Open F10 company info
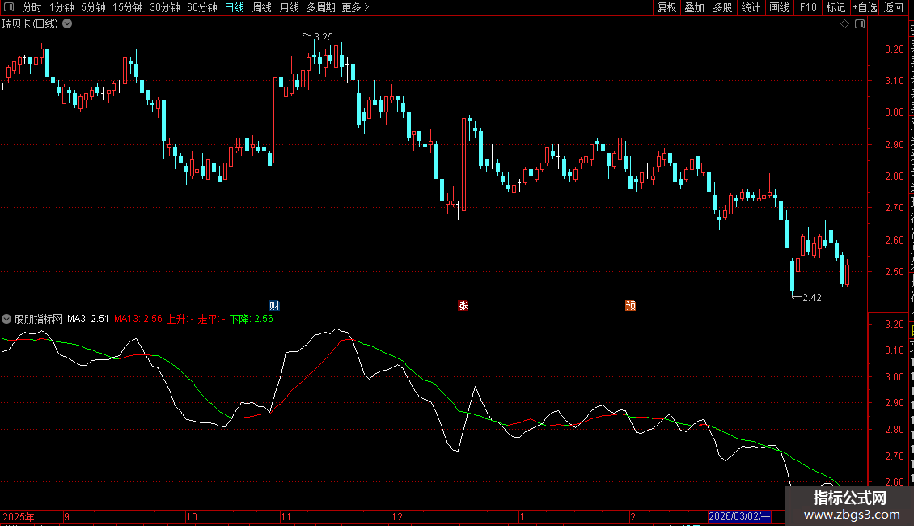 [808, 7]
